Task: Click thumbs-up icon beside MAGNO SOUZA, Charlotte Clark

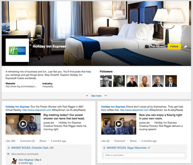Action: point(9,148)
